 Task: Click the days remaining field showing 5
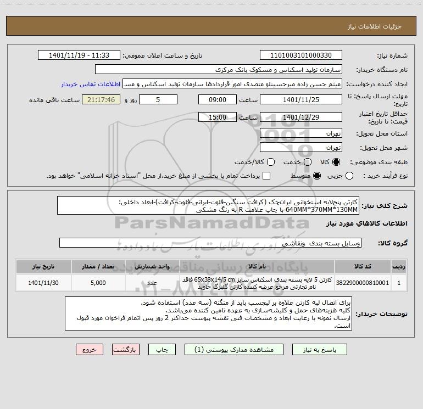coord(158,99)
